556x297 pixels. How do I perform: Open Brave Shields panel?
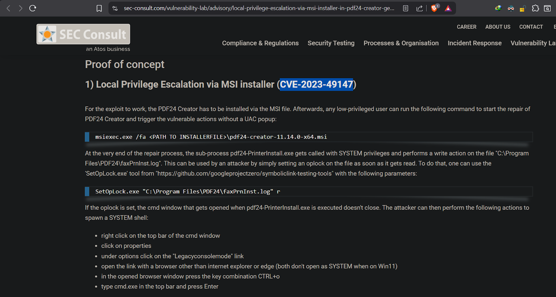pos(434,8)
